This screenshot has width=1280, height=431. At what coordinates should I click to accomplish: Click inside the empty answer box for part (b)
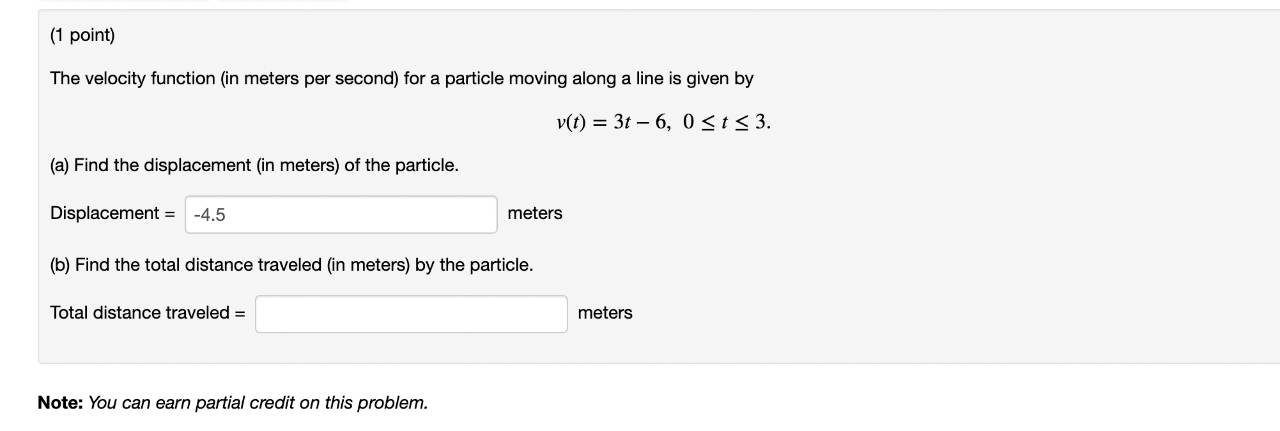tap(411, 314)
